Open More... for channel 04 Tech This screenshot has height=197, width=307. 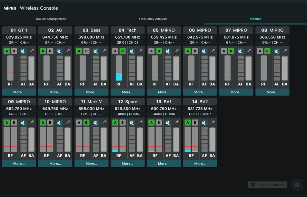[x=128, y=92]
